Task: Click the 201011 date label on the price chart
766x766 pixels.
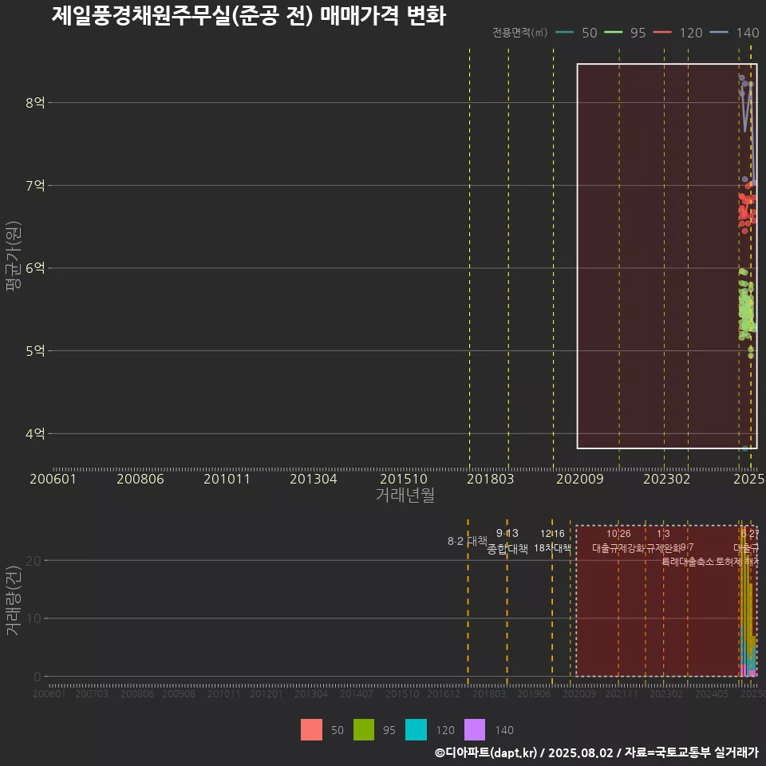Action: 227,479
